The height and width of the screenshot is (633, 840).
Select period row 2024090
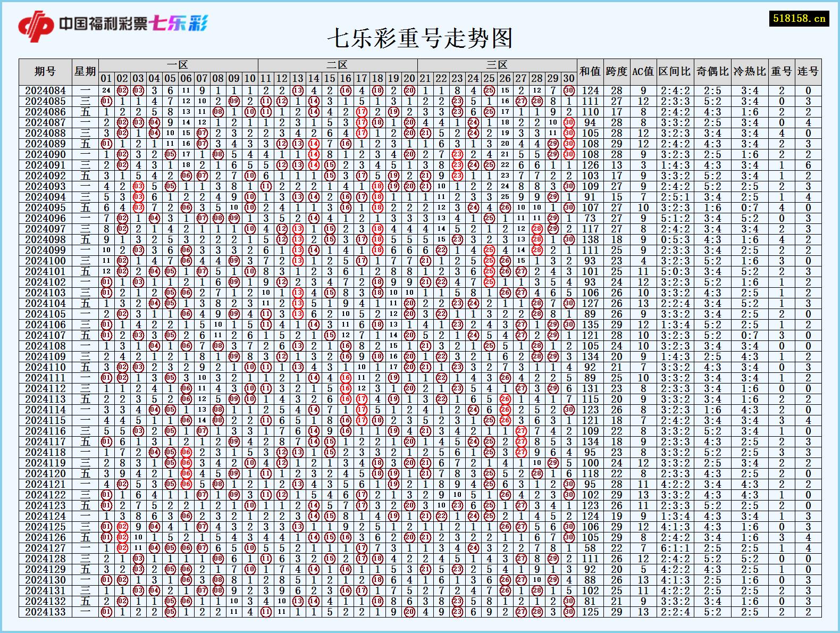click(420, 155)
